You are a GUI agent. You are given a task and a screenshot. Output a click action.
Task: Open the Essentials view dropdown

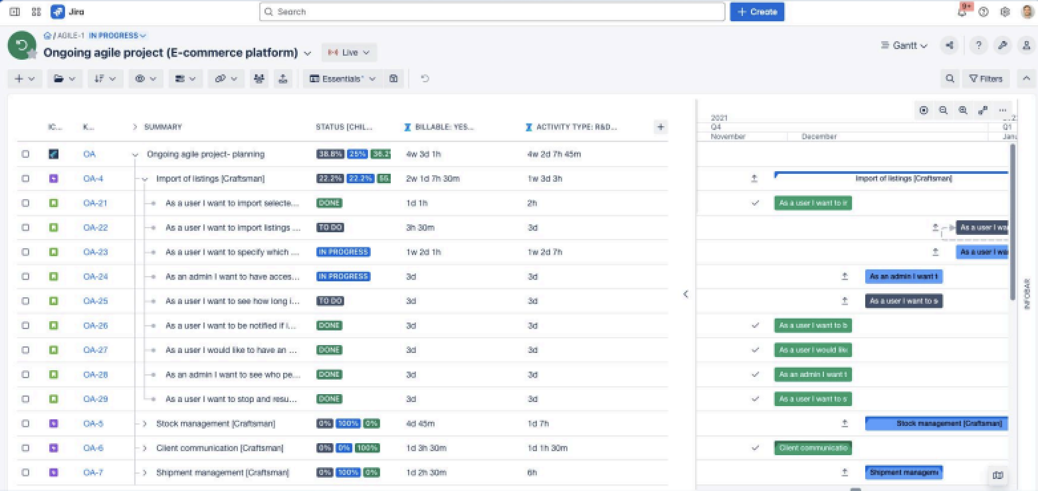(x=343, y=78)
